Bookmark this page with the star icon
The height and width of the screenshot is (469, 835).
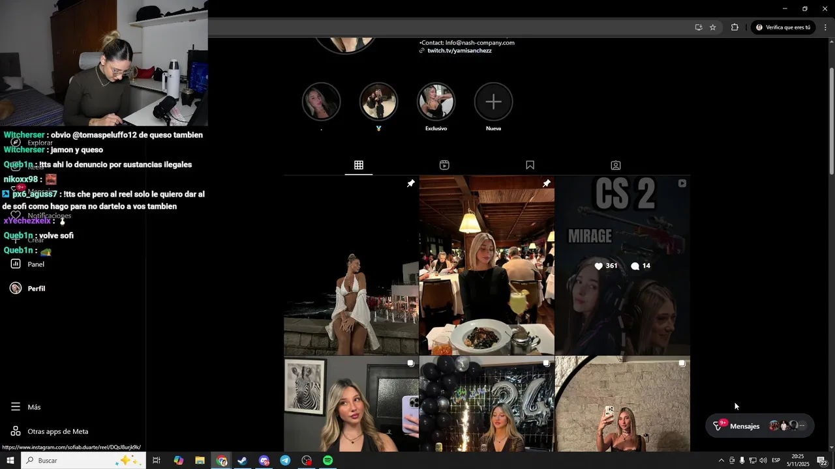(713, 27)
